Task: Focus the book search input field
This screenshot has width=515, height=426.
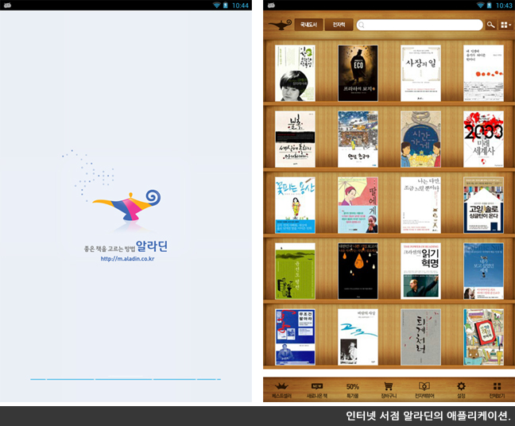Action: tap(420, 25)
